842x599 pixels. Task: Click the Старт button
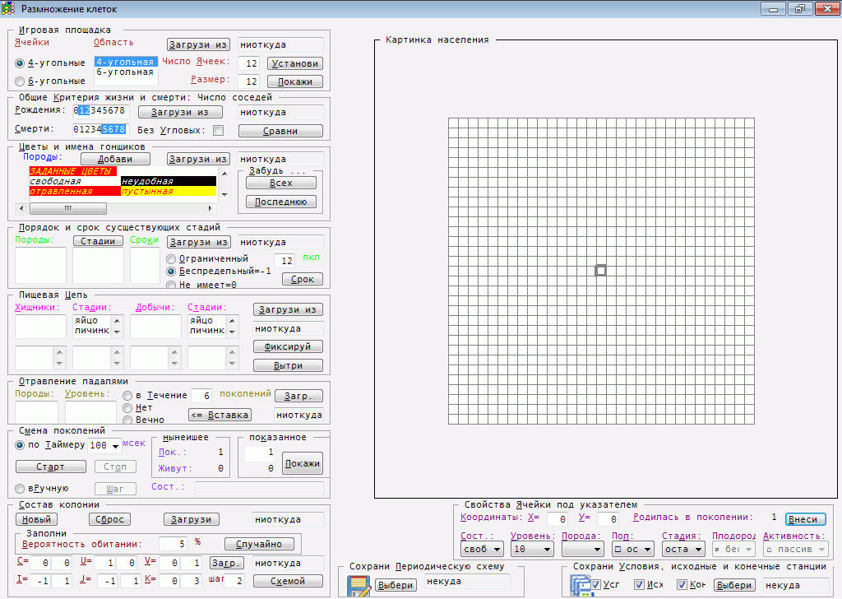[x=51, y=467]
